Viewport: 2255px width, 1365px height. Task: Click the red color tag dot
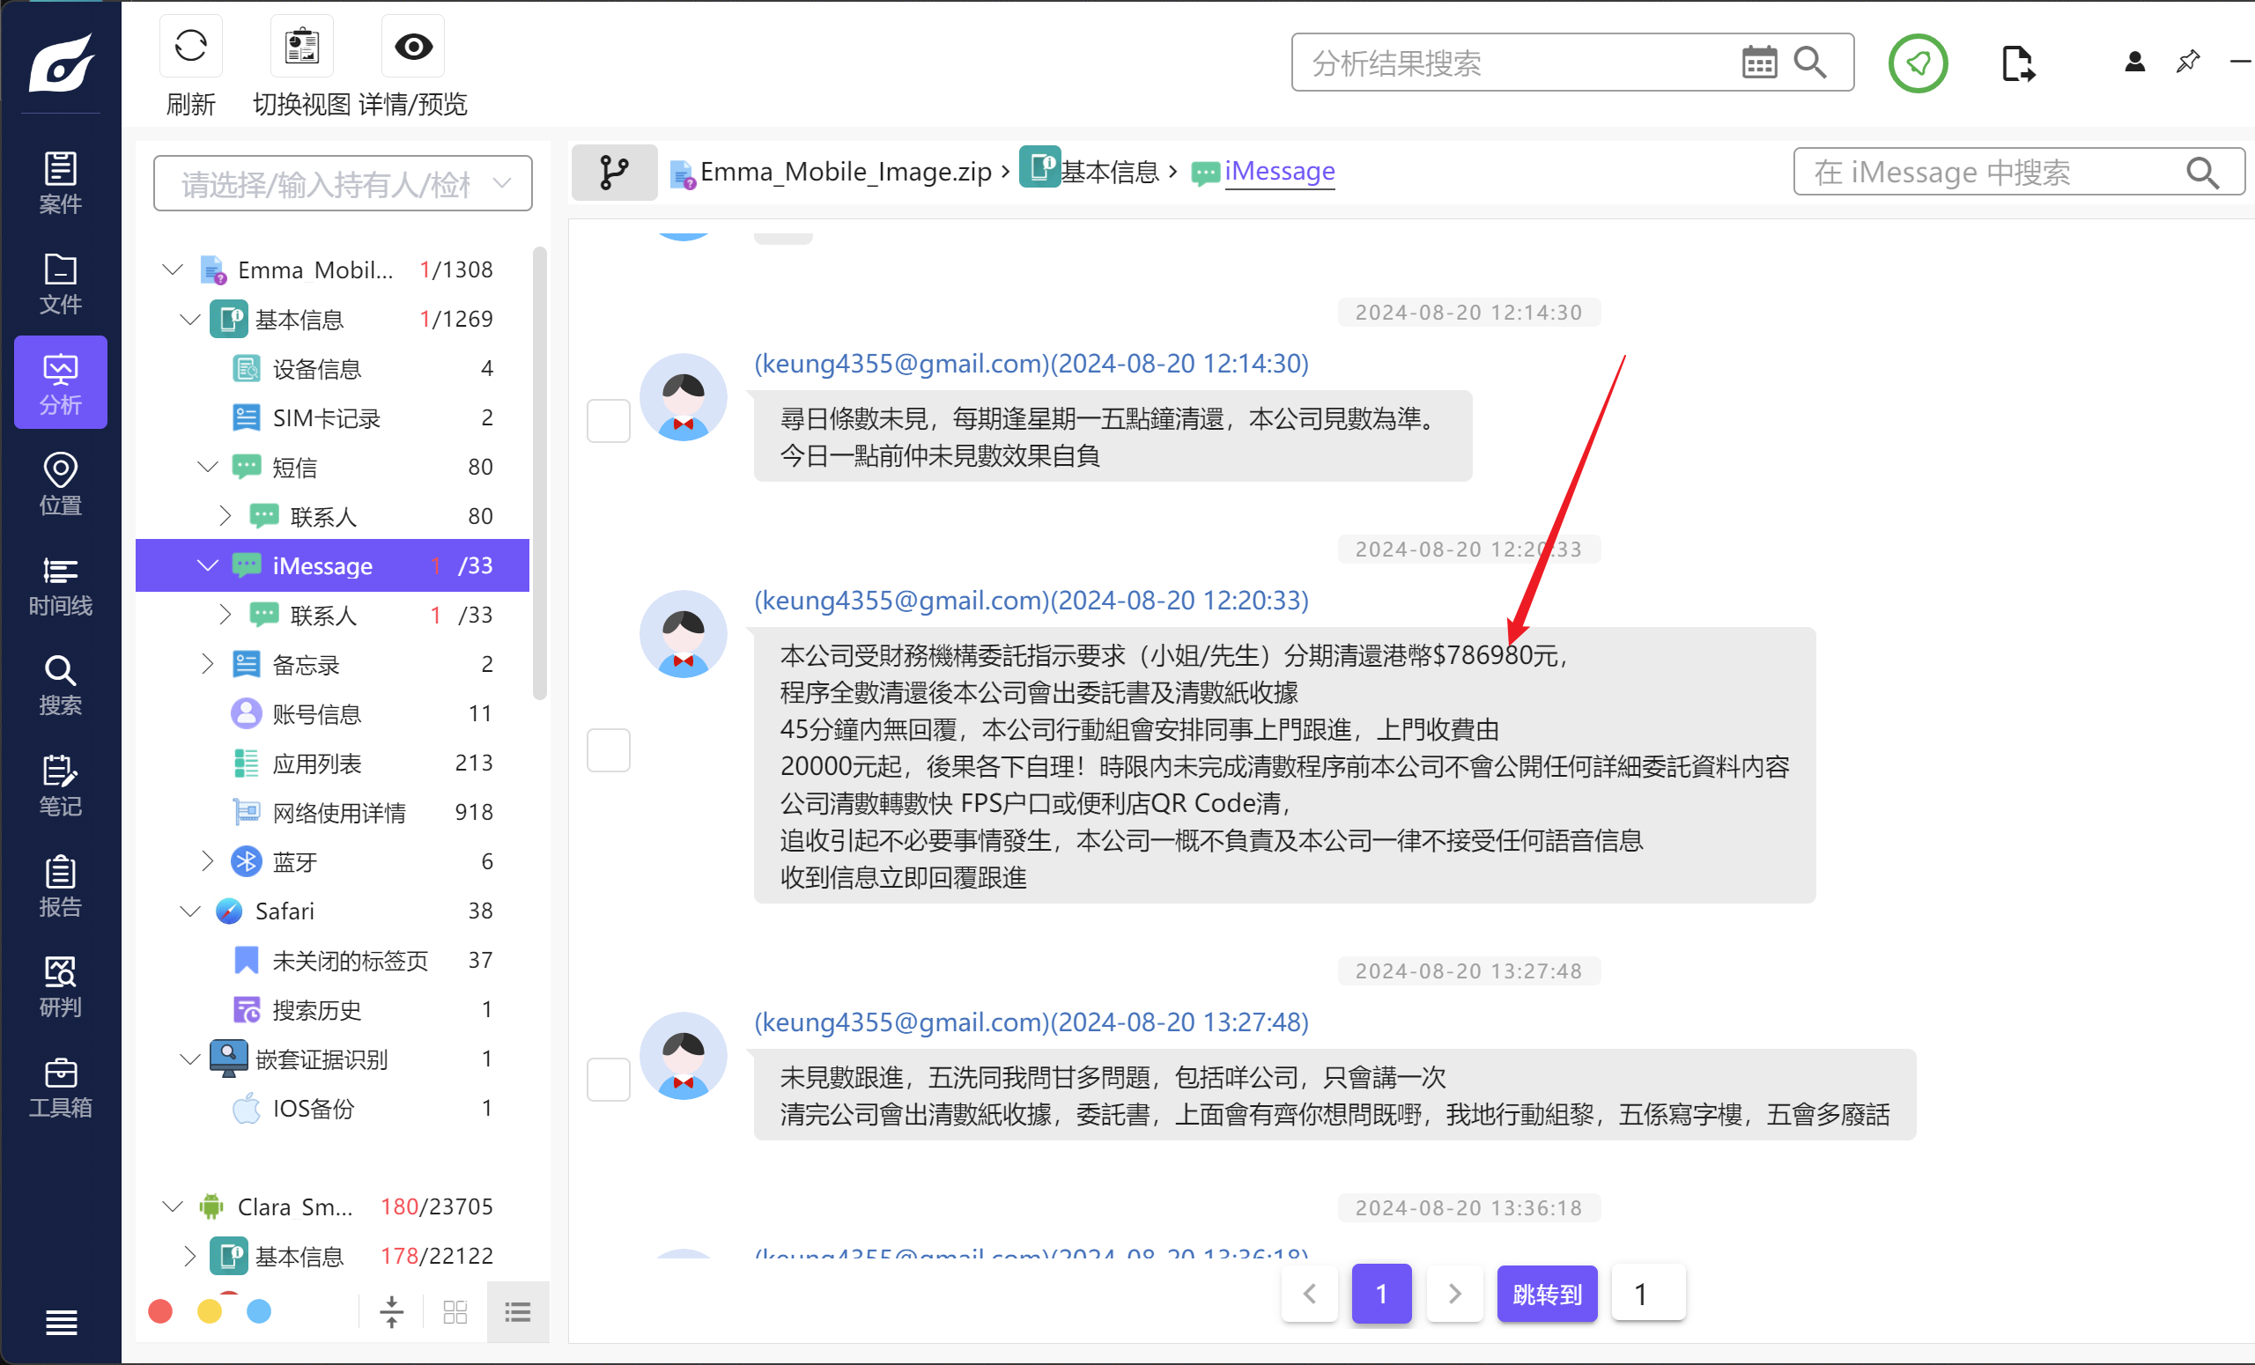tap(160, 1311)
